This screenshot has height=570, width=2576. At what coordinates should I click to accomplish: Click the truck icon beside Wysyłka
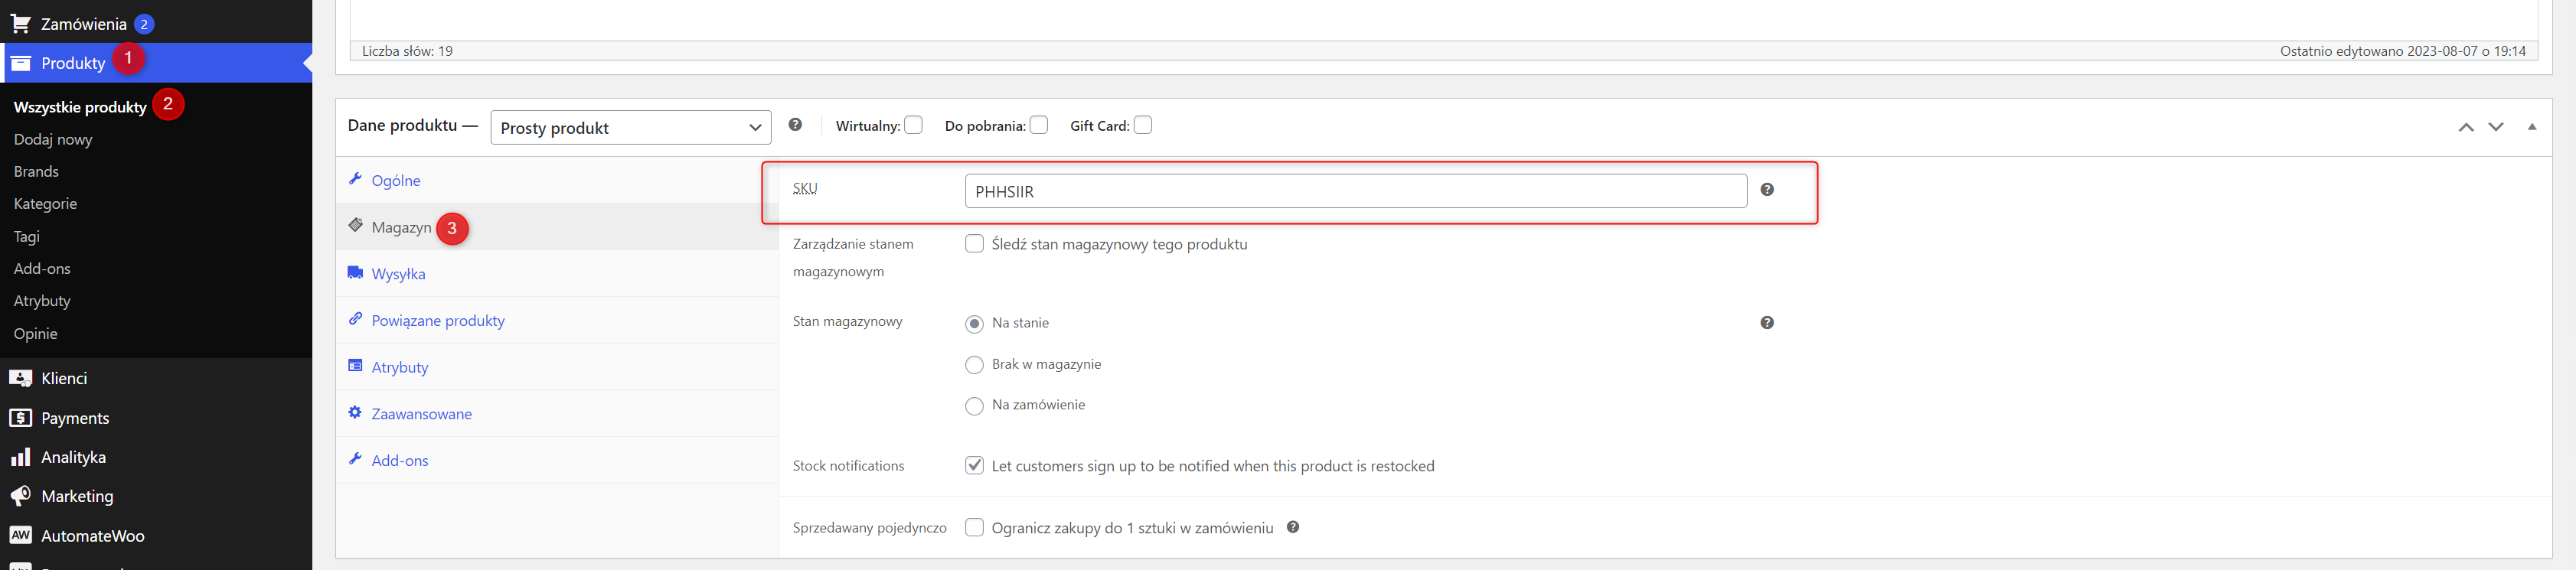(x=355, y=272)
